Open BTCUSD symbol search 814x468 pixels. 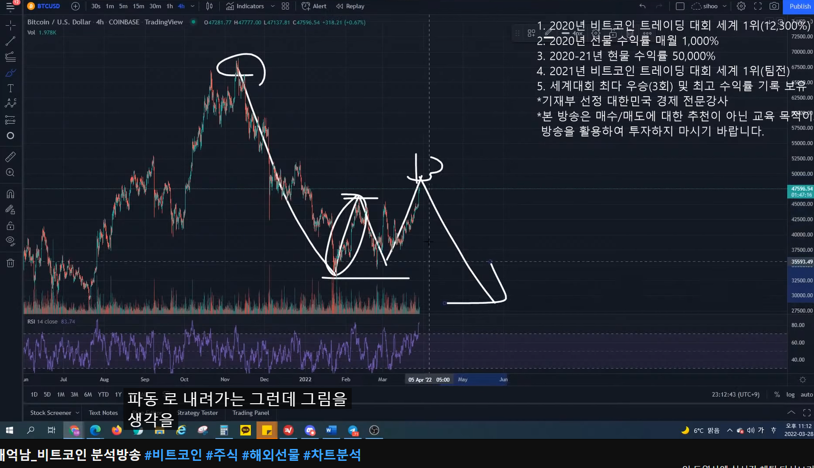point(43,6)
